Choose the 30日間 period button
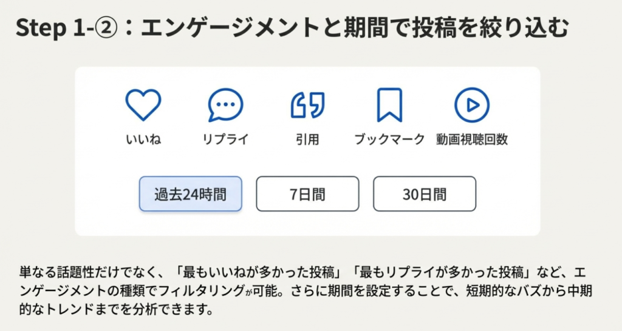Image resolution: width=622 pixels, height=331 pixels. point(424,194)
